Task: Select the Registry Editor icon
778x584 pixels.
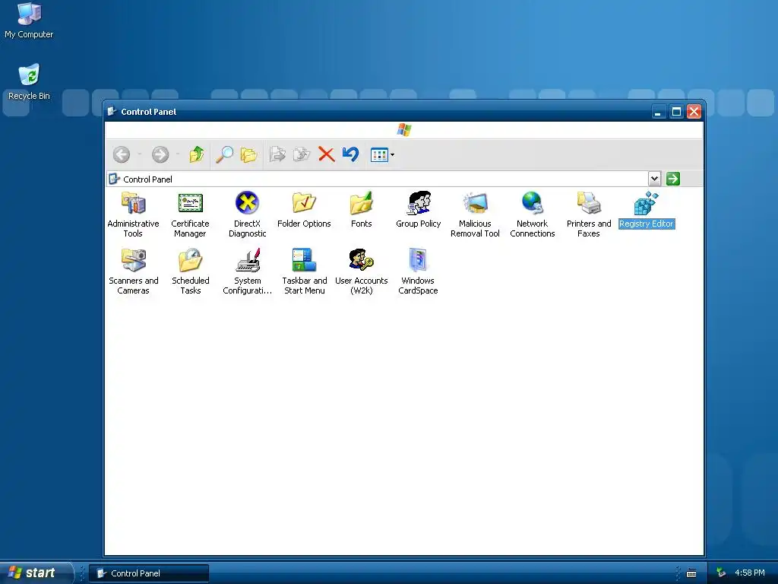Action: point(646,203)
